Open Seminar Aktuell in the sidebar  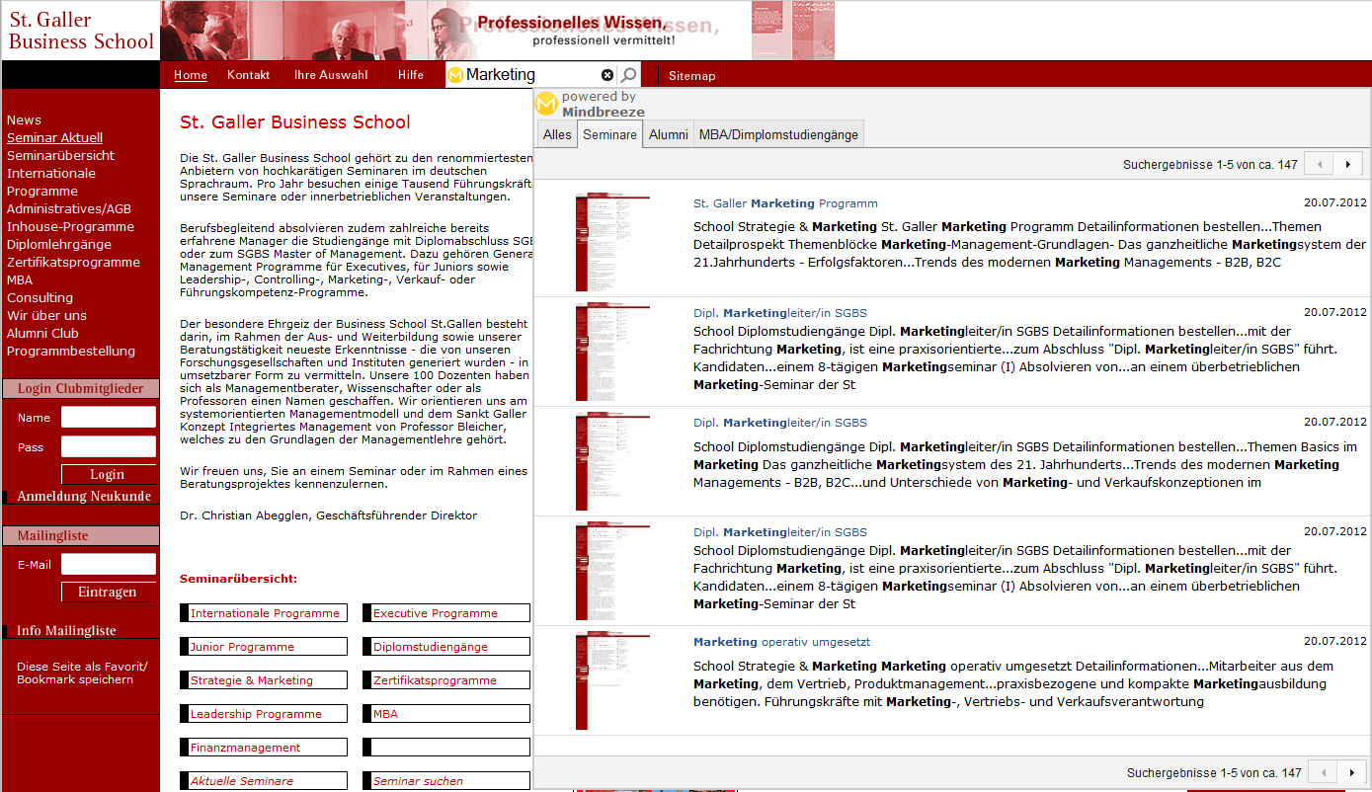click(54, 138)
